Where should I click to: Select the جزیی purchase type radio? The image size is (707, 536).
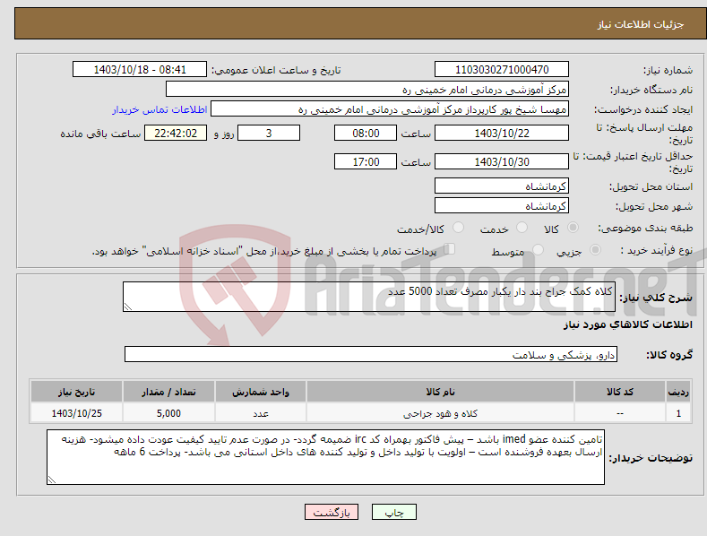(595, 249)
